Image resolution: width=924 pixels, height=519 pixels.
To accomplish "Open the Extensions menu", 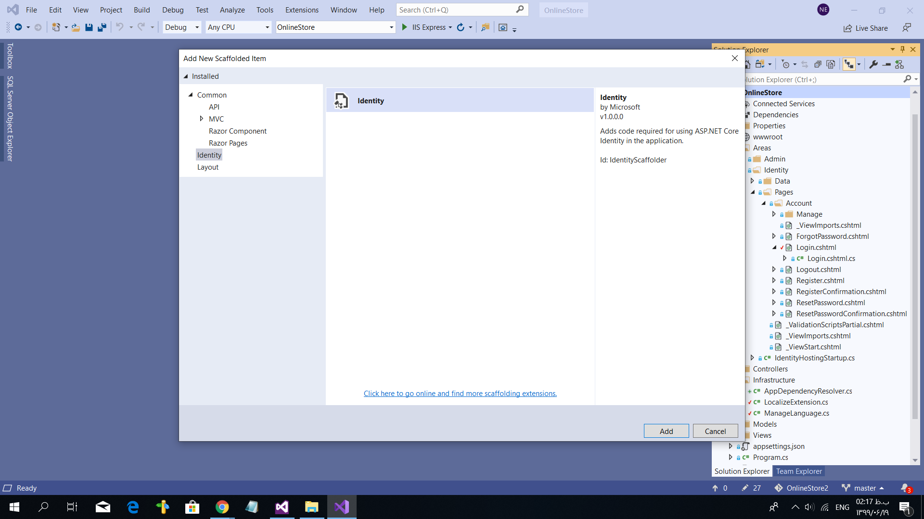I will click(x=301, y=10).
